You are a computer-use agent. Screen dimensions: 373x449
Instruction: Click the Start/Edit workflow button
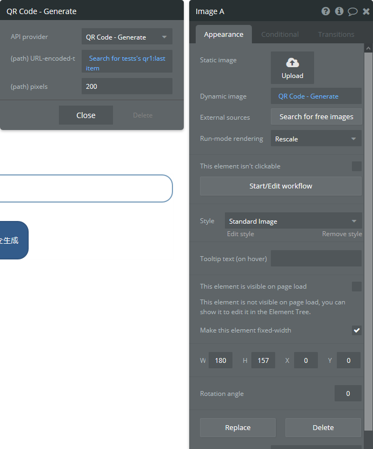pyautogui.click(x=281, y=186)
